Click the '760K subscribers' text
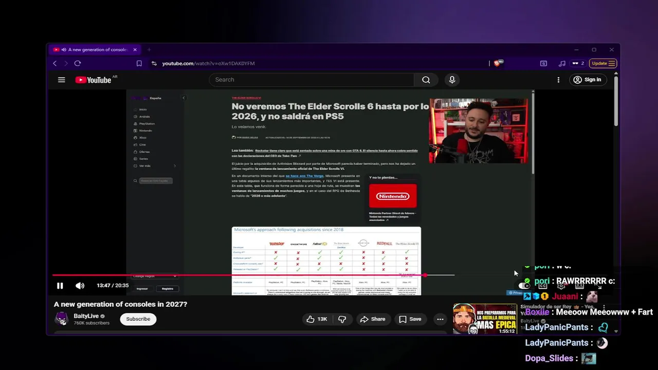658x370 pixels. click(x=92, y=323)
